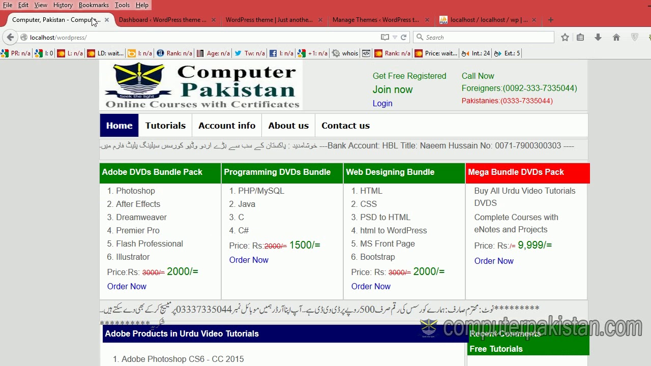Click the PHP/MySQL list item
This screenshot has width=651, height=366.
(261, 191)
